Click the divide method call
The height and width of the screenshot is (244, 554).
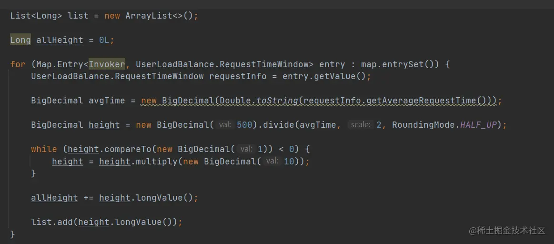pos(278,125)
